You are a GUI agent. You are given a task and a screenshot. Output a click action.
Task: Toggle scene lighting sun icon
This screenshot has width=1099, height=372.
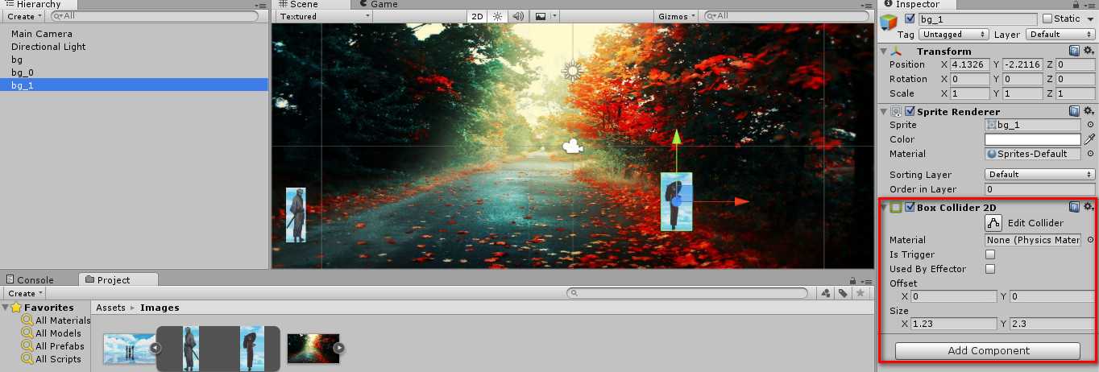(x=497, y=16)
